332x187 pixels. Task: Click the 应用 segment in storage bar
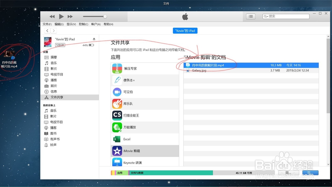coord(122,173)
